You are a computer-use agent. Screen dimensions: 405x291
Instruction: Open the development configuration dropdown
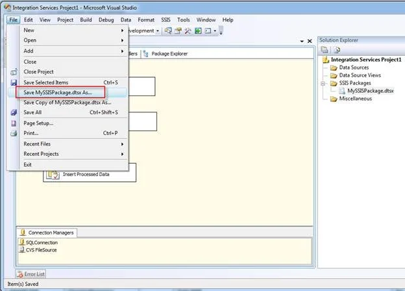point(158,31)
